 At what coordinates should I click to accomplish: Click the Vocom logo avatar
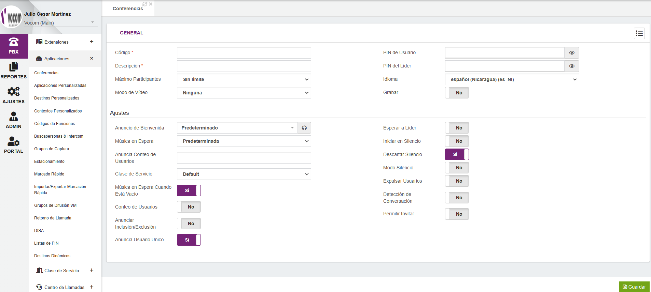tap(12, 17)
